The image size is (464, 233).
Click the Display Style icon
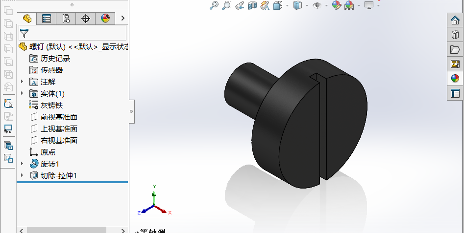click(x=297, y=5)
